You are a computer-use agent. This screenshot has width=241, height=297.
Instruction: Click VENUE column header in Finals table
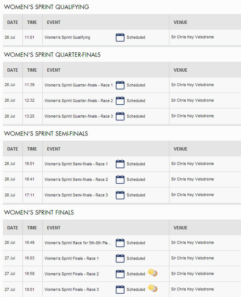click(x=180, y=228)
